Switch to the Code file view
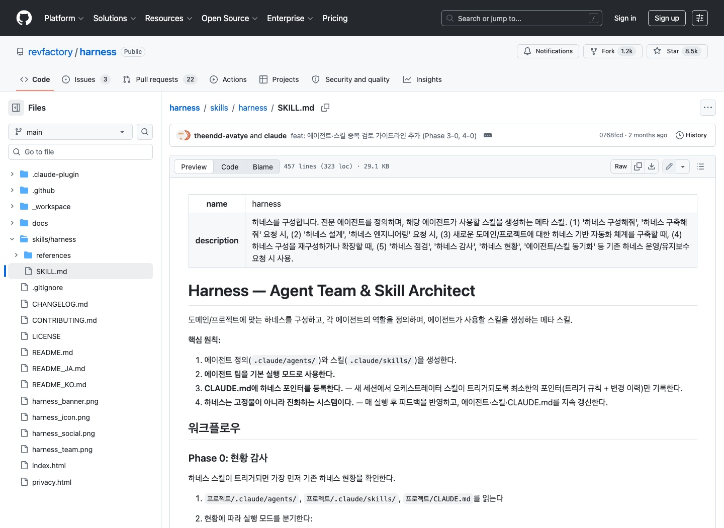The width and height of the screenshot is (724, 528). click(x=230, y=167)
